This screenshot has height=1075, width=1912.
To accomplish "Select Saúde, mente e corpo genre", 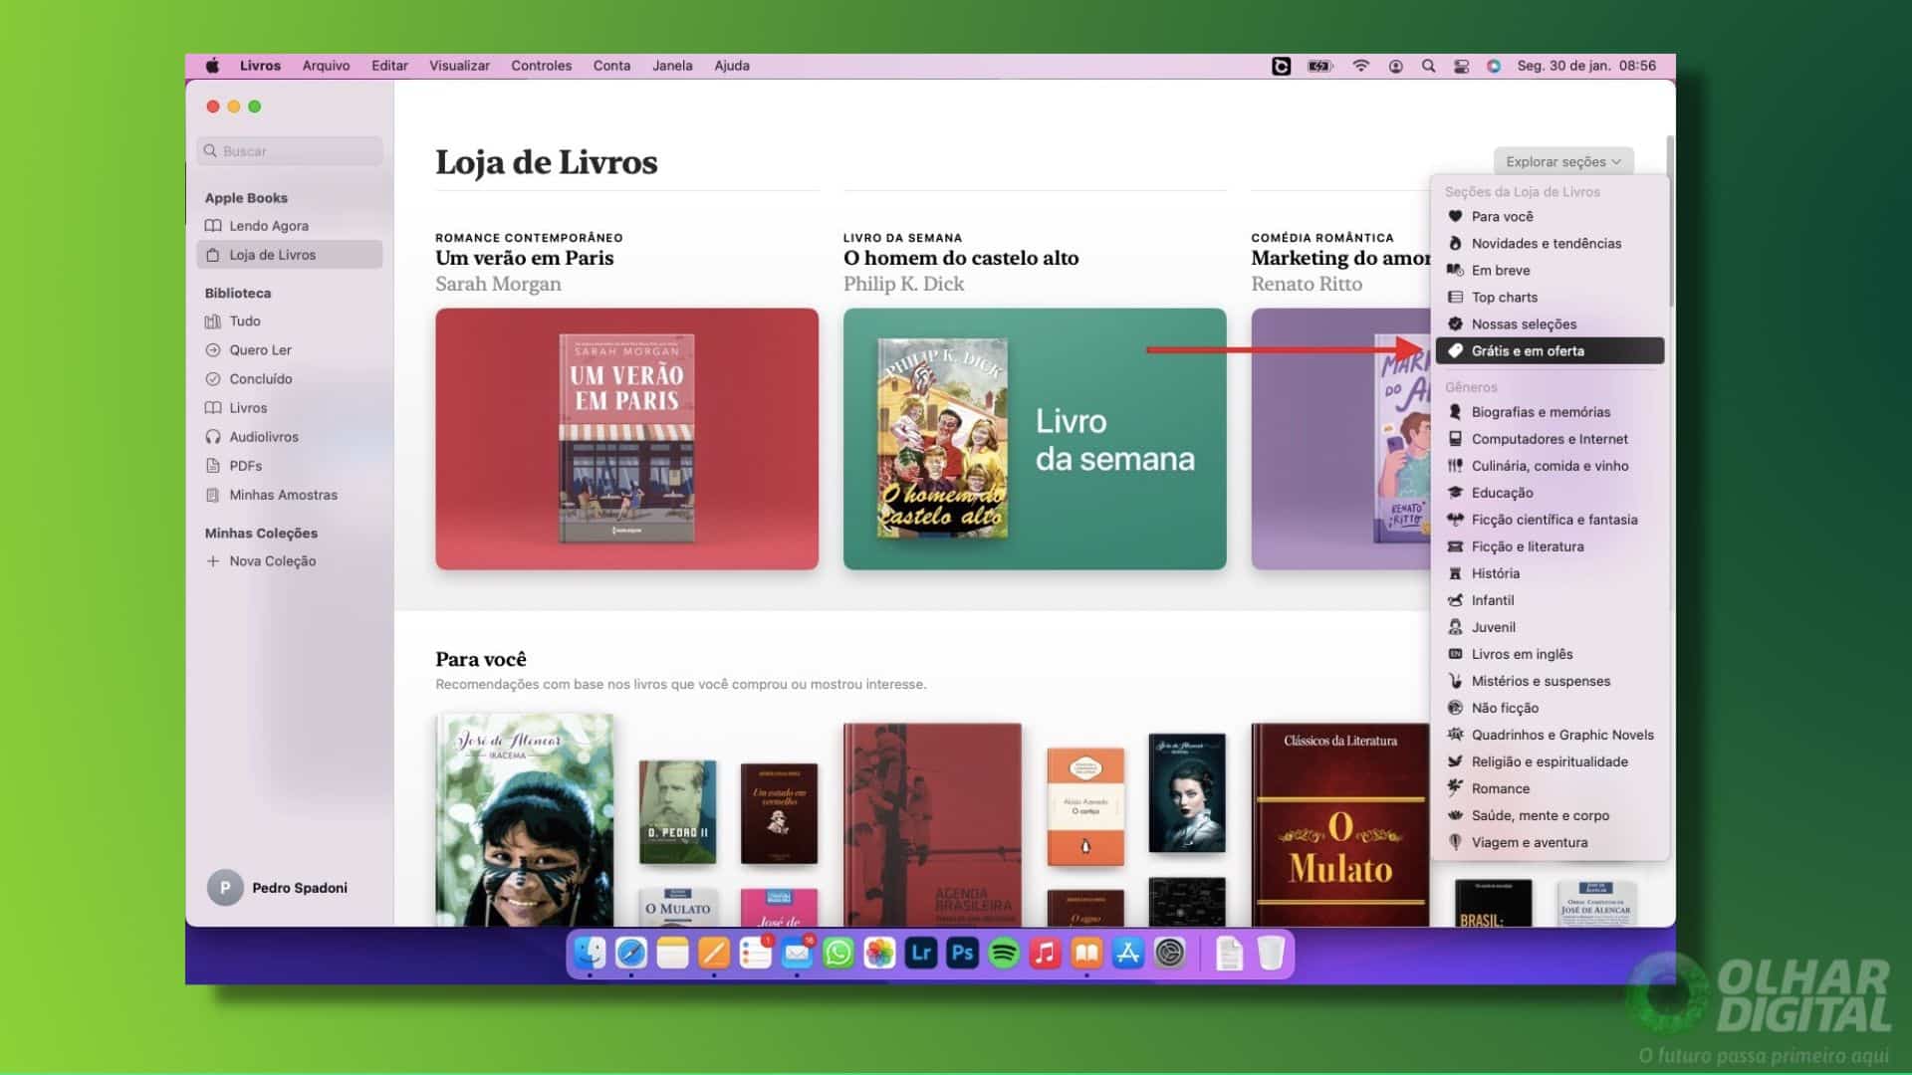I will point(1550,815).
